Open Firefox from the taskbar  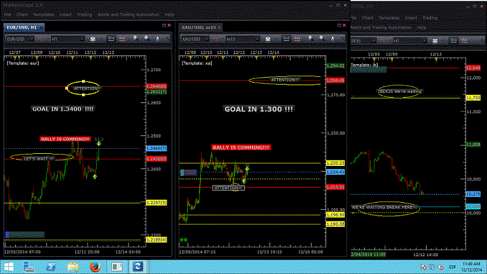tap(93, 266)
